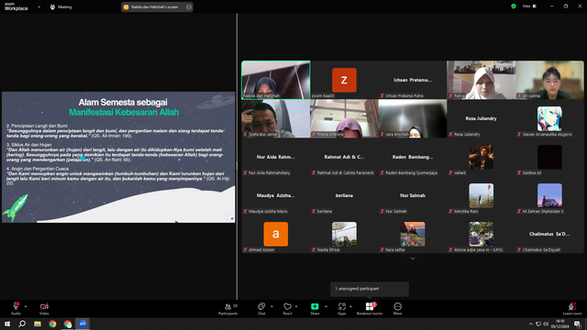
Task: Open the volume control in system tray
Action: tap(546, 324)
